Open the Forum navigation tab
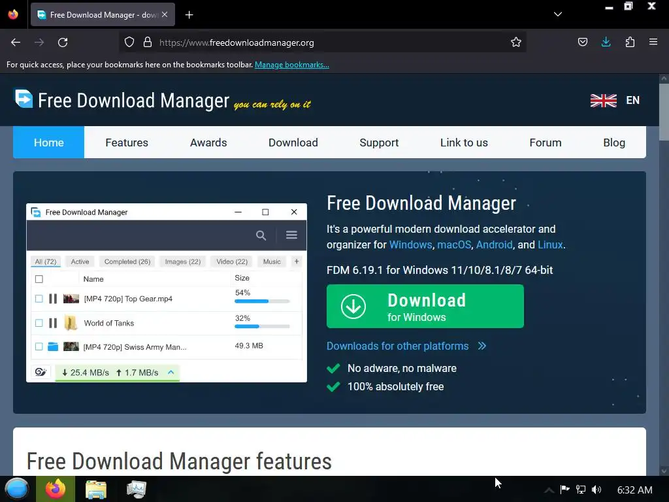 click(546, 142)
